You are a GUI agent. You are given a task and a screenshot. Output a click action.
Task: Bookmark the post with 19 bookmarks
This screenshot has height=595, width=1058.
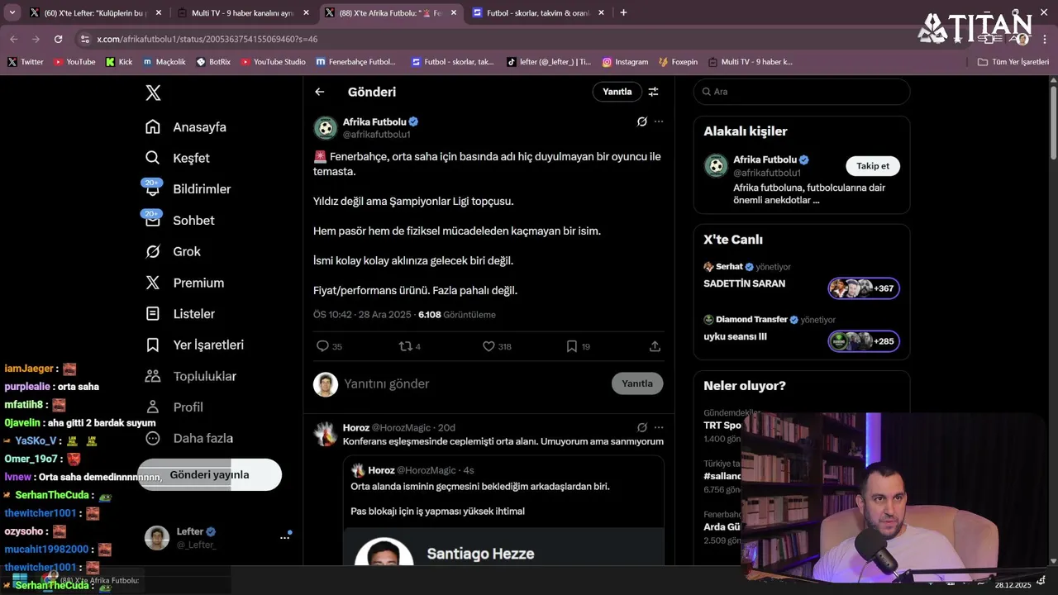tap(578, 346)
